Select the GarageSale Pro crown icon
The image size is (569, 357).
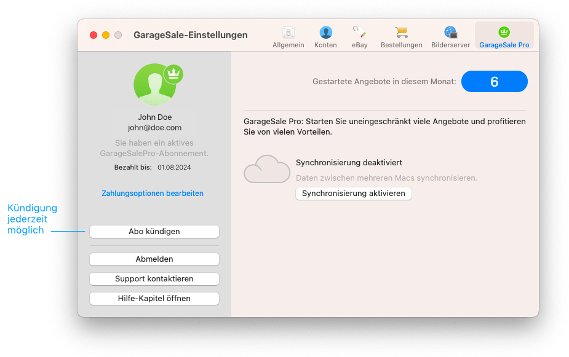[504, 32]
